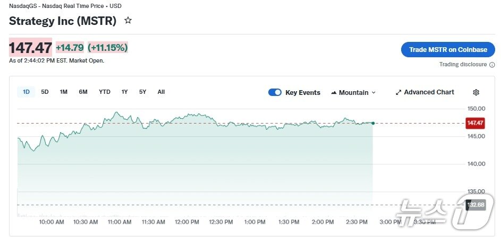View the 5Y chart range
The image size is (501, 237).
143,92
